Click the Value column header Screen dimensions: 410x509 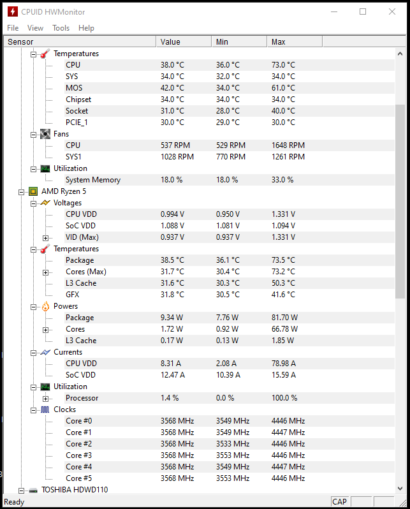point(184,42)
